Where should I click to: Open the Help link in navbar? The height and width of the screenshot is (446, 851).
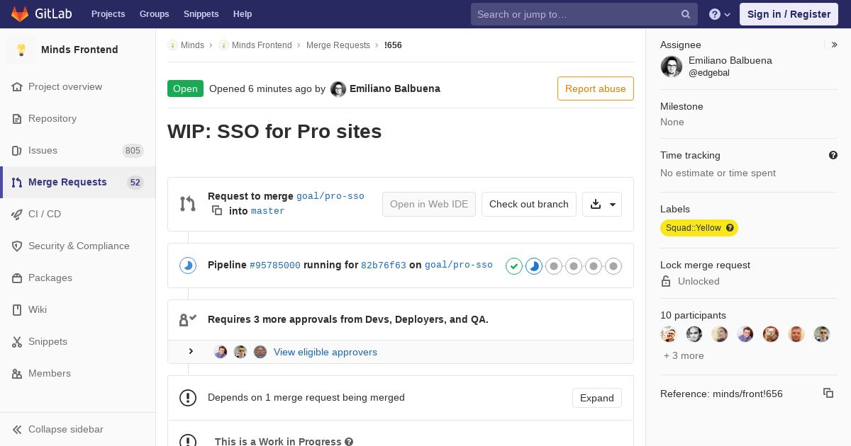tap(243, 14)
